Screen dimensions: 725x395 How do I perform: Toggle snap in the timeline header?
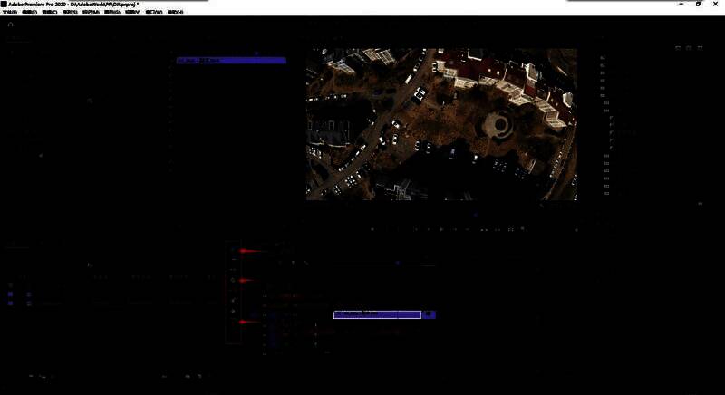tap(280, 263)
